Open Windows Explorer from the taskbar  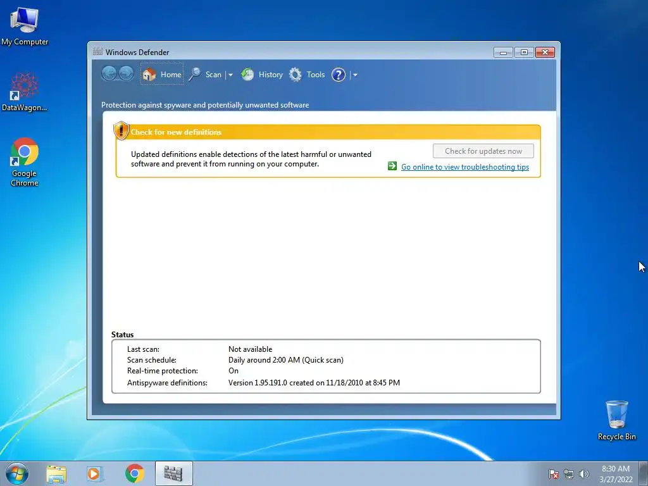coord(56,473)
